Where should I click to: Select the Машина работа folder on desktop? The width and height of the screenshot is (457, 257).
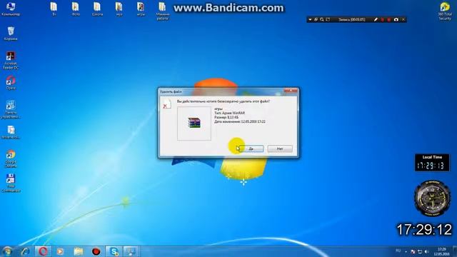[x=162, y=11]
